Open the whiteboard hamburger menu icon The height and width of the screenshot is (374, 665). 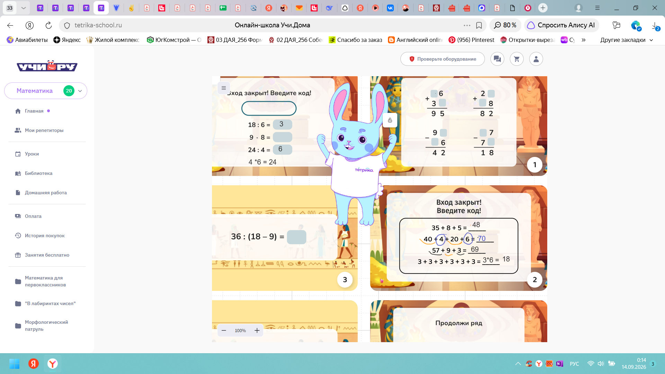click(224, 88)
